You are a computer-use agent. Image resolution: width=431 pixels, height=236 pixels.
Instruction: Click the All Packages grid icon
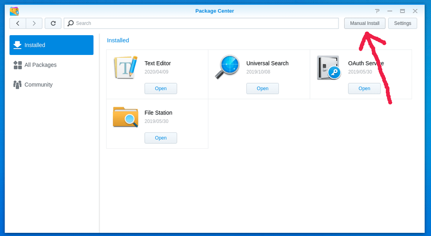18,65
